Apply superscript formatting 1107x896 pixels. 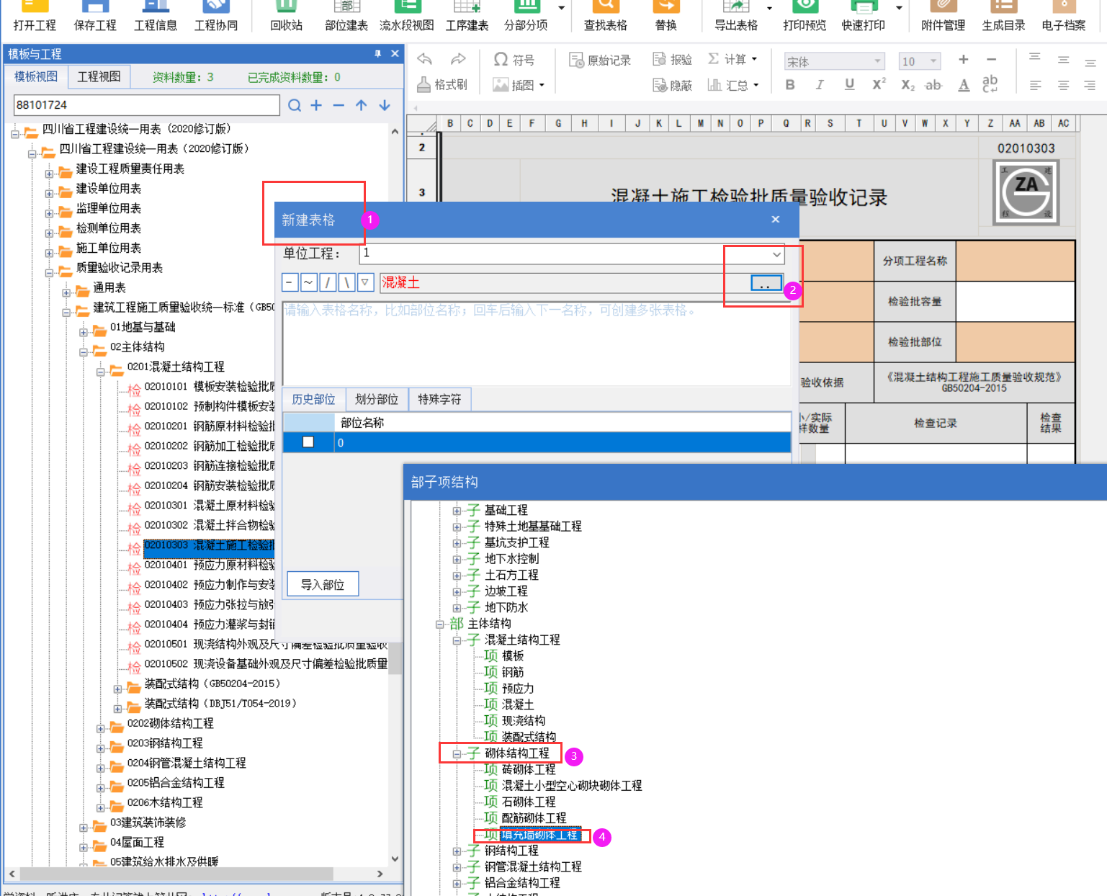pyautogui.click(x=879, y=85)
